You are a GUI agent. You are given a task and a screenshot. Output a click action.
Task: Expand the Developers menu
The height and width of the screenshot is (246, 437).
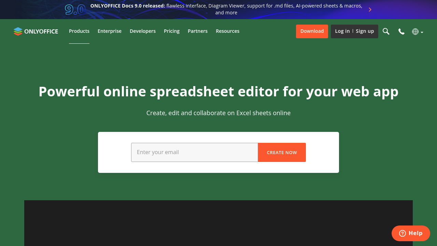click(x=143, y=31)
